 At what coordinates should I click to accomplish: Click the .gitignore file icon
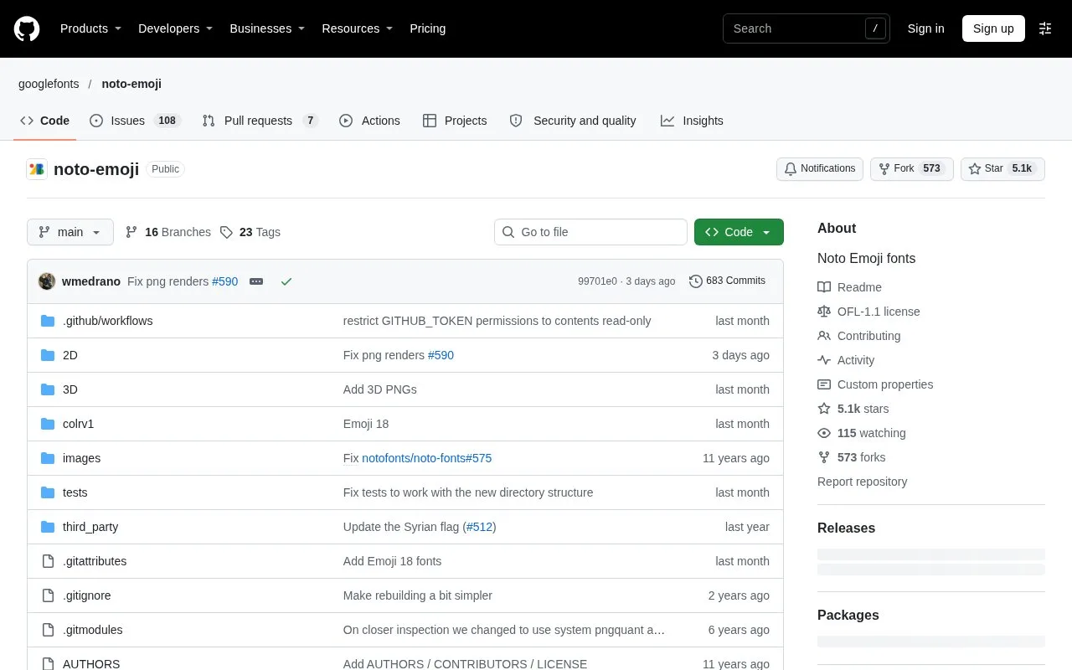tap(48, 595)
